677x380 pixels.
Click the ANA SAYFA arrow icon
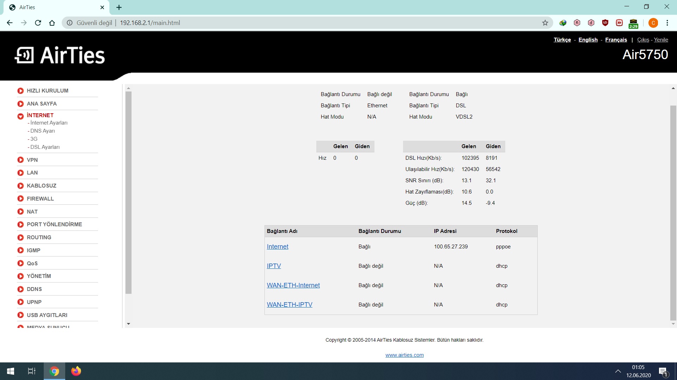tap(20, 104)
